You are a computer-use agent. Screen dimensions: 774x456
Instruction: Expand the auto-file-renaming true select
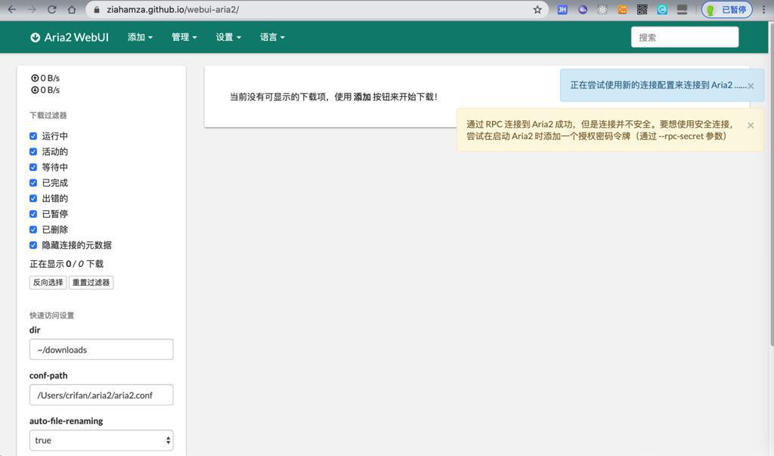pos(101,440)
